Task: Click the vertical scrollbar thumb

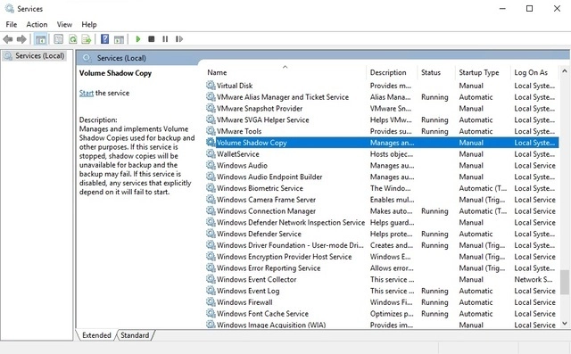Action: tap(565, 282)
